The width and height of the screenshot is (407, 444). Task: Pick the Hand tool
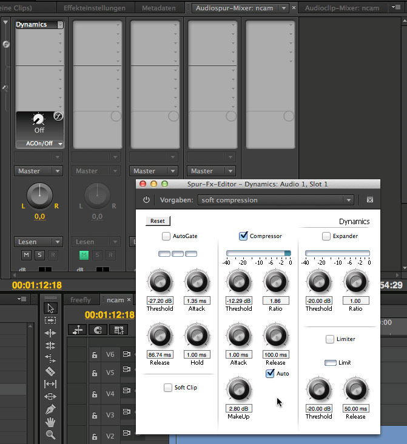coord(50,422)
